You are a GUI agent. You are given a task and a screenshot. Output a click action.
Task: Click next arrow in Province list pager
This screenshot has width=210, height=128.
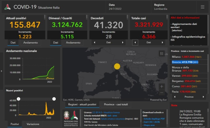(x=203, y=97)
